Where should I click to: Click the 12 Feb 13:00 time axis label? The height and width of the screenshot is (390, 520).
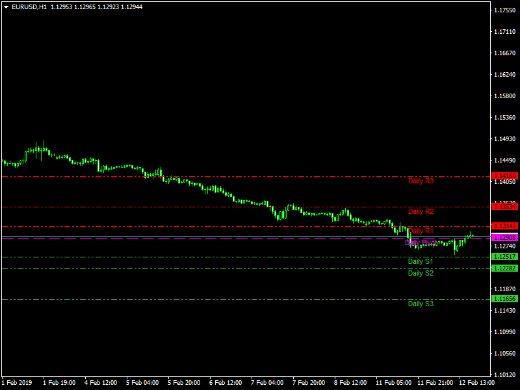point(476,382)
